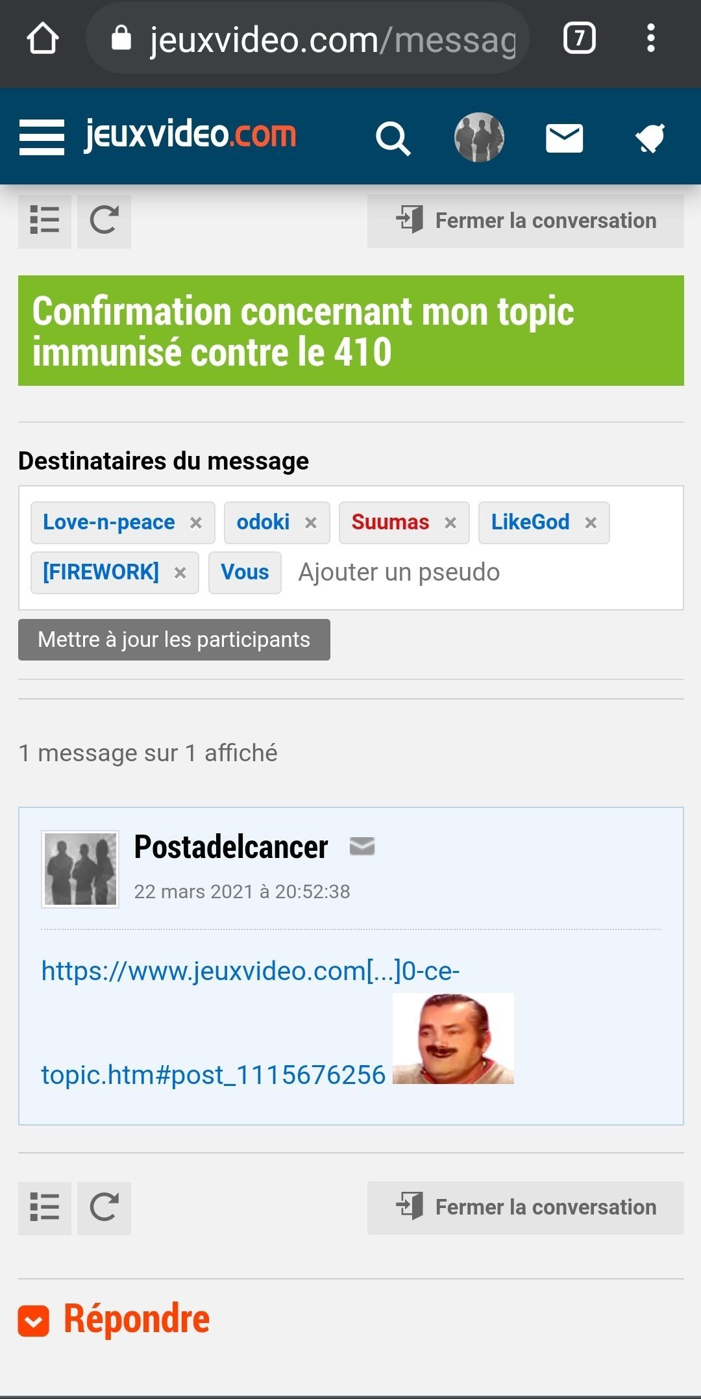Tap the search magnifier icon
The height and width of the screenshot is (1399, 701).
393,138
